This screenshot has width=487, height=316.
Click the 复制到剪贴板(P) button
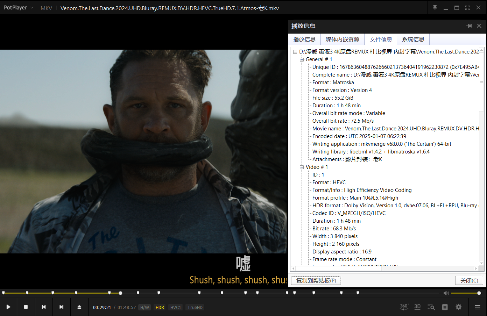pos(316,280)
